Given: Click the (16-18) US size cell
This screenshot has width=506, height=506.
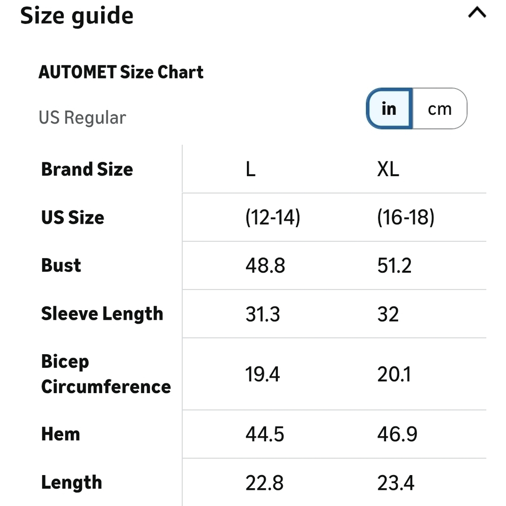Looking at the screenshot, I should point(406,218).
